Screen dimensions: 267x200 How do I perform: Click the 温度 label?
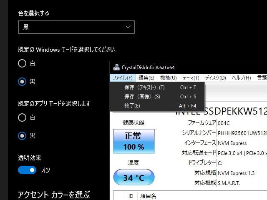(x=133, y=163)
